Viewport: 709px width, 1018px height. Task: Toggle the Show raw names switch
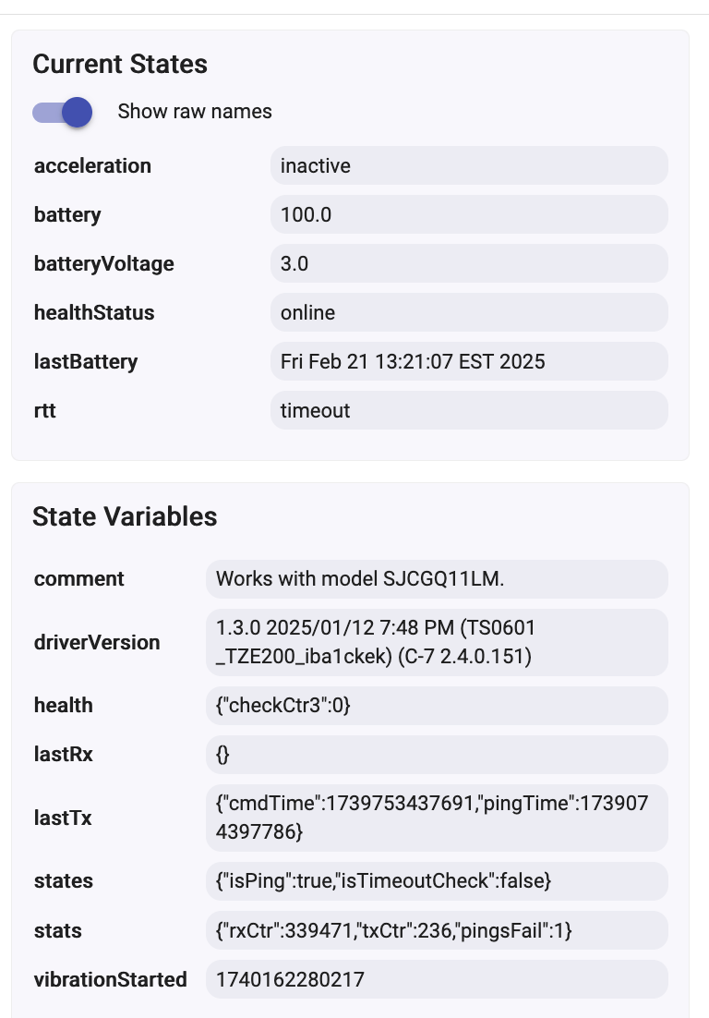tap(63, 112)
